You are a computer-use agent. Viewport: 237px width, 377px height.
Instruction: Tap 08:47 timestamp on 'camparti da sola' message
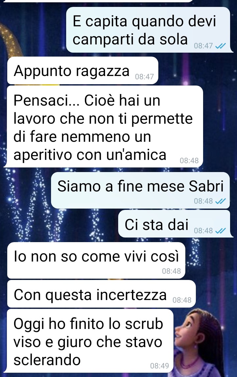pyautogui.click(x=203, y=46)
